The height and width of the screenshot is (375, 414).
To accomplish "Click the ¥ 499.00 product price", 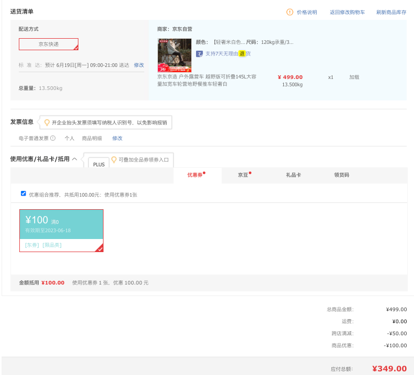I will point(290,77).
